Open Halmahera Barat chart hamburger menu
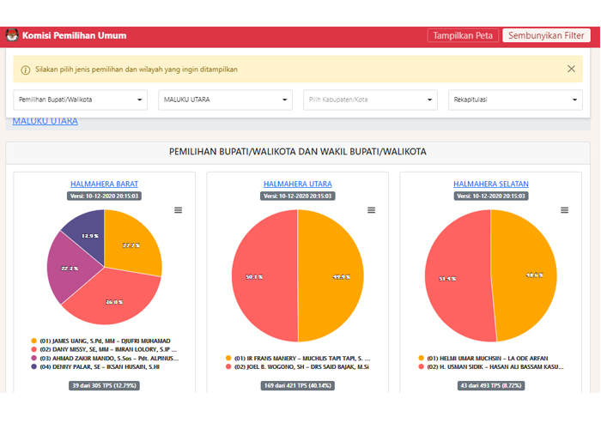Image resolution: width=601 pixels, height=429 pixels. [179, 210]
